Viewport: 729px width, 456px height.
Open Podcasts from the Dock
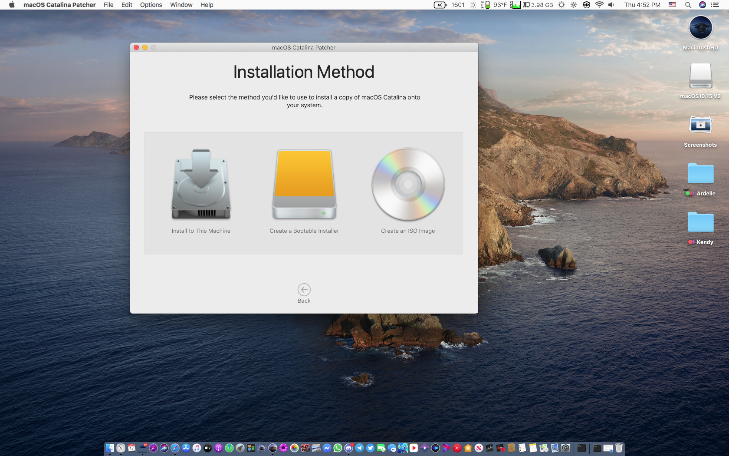click(218, 448)
